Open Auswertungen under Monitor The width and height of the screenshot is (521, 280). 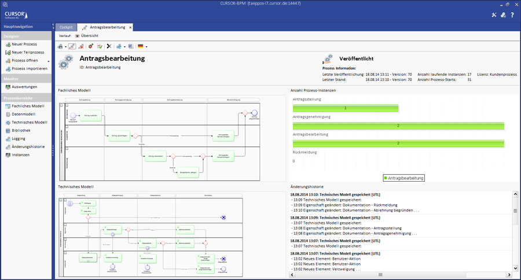[24, 87]
